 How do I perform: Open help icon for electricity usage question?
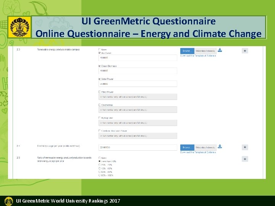245,147
